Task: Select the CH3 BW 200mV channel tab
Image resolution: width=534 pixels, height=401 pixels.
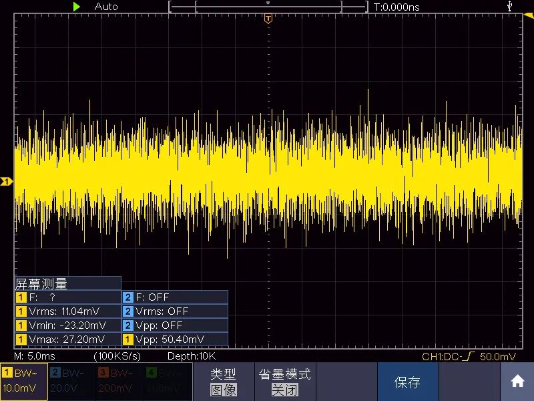Action: 119,381
